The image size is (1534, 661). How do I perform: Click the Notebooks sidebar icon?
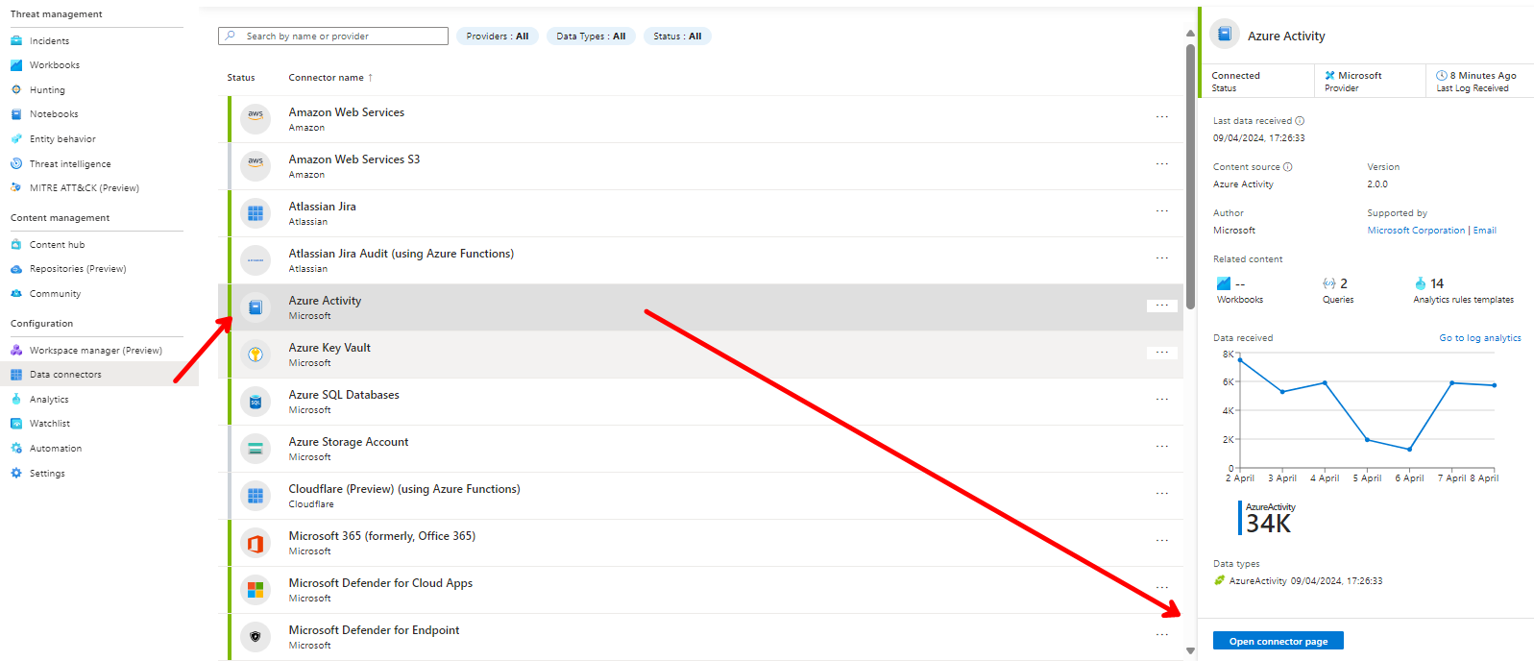tap(16, 114)
